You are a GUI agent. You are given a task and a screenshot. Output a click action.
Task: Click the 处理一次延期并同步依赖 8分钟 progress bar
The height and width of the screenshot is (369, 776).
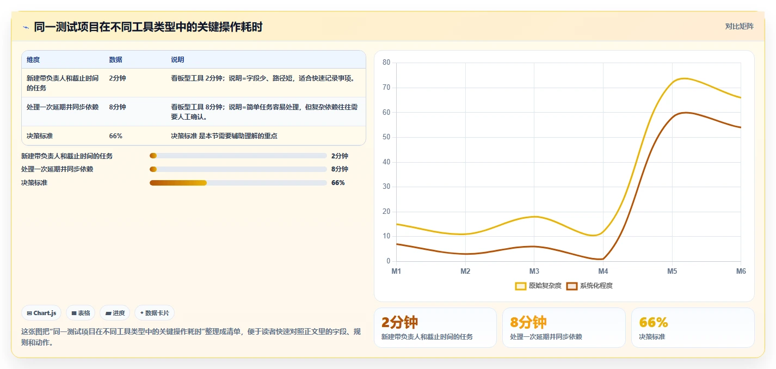(x=238, y=169)
